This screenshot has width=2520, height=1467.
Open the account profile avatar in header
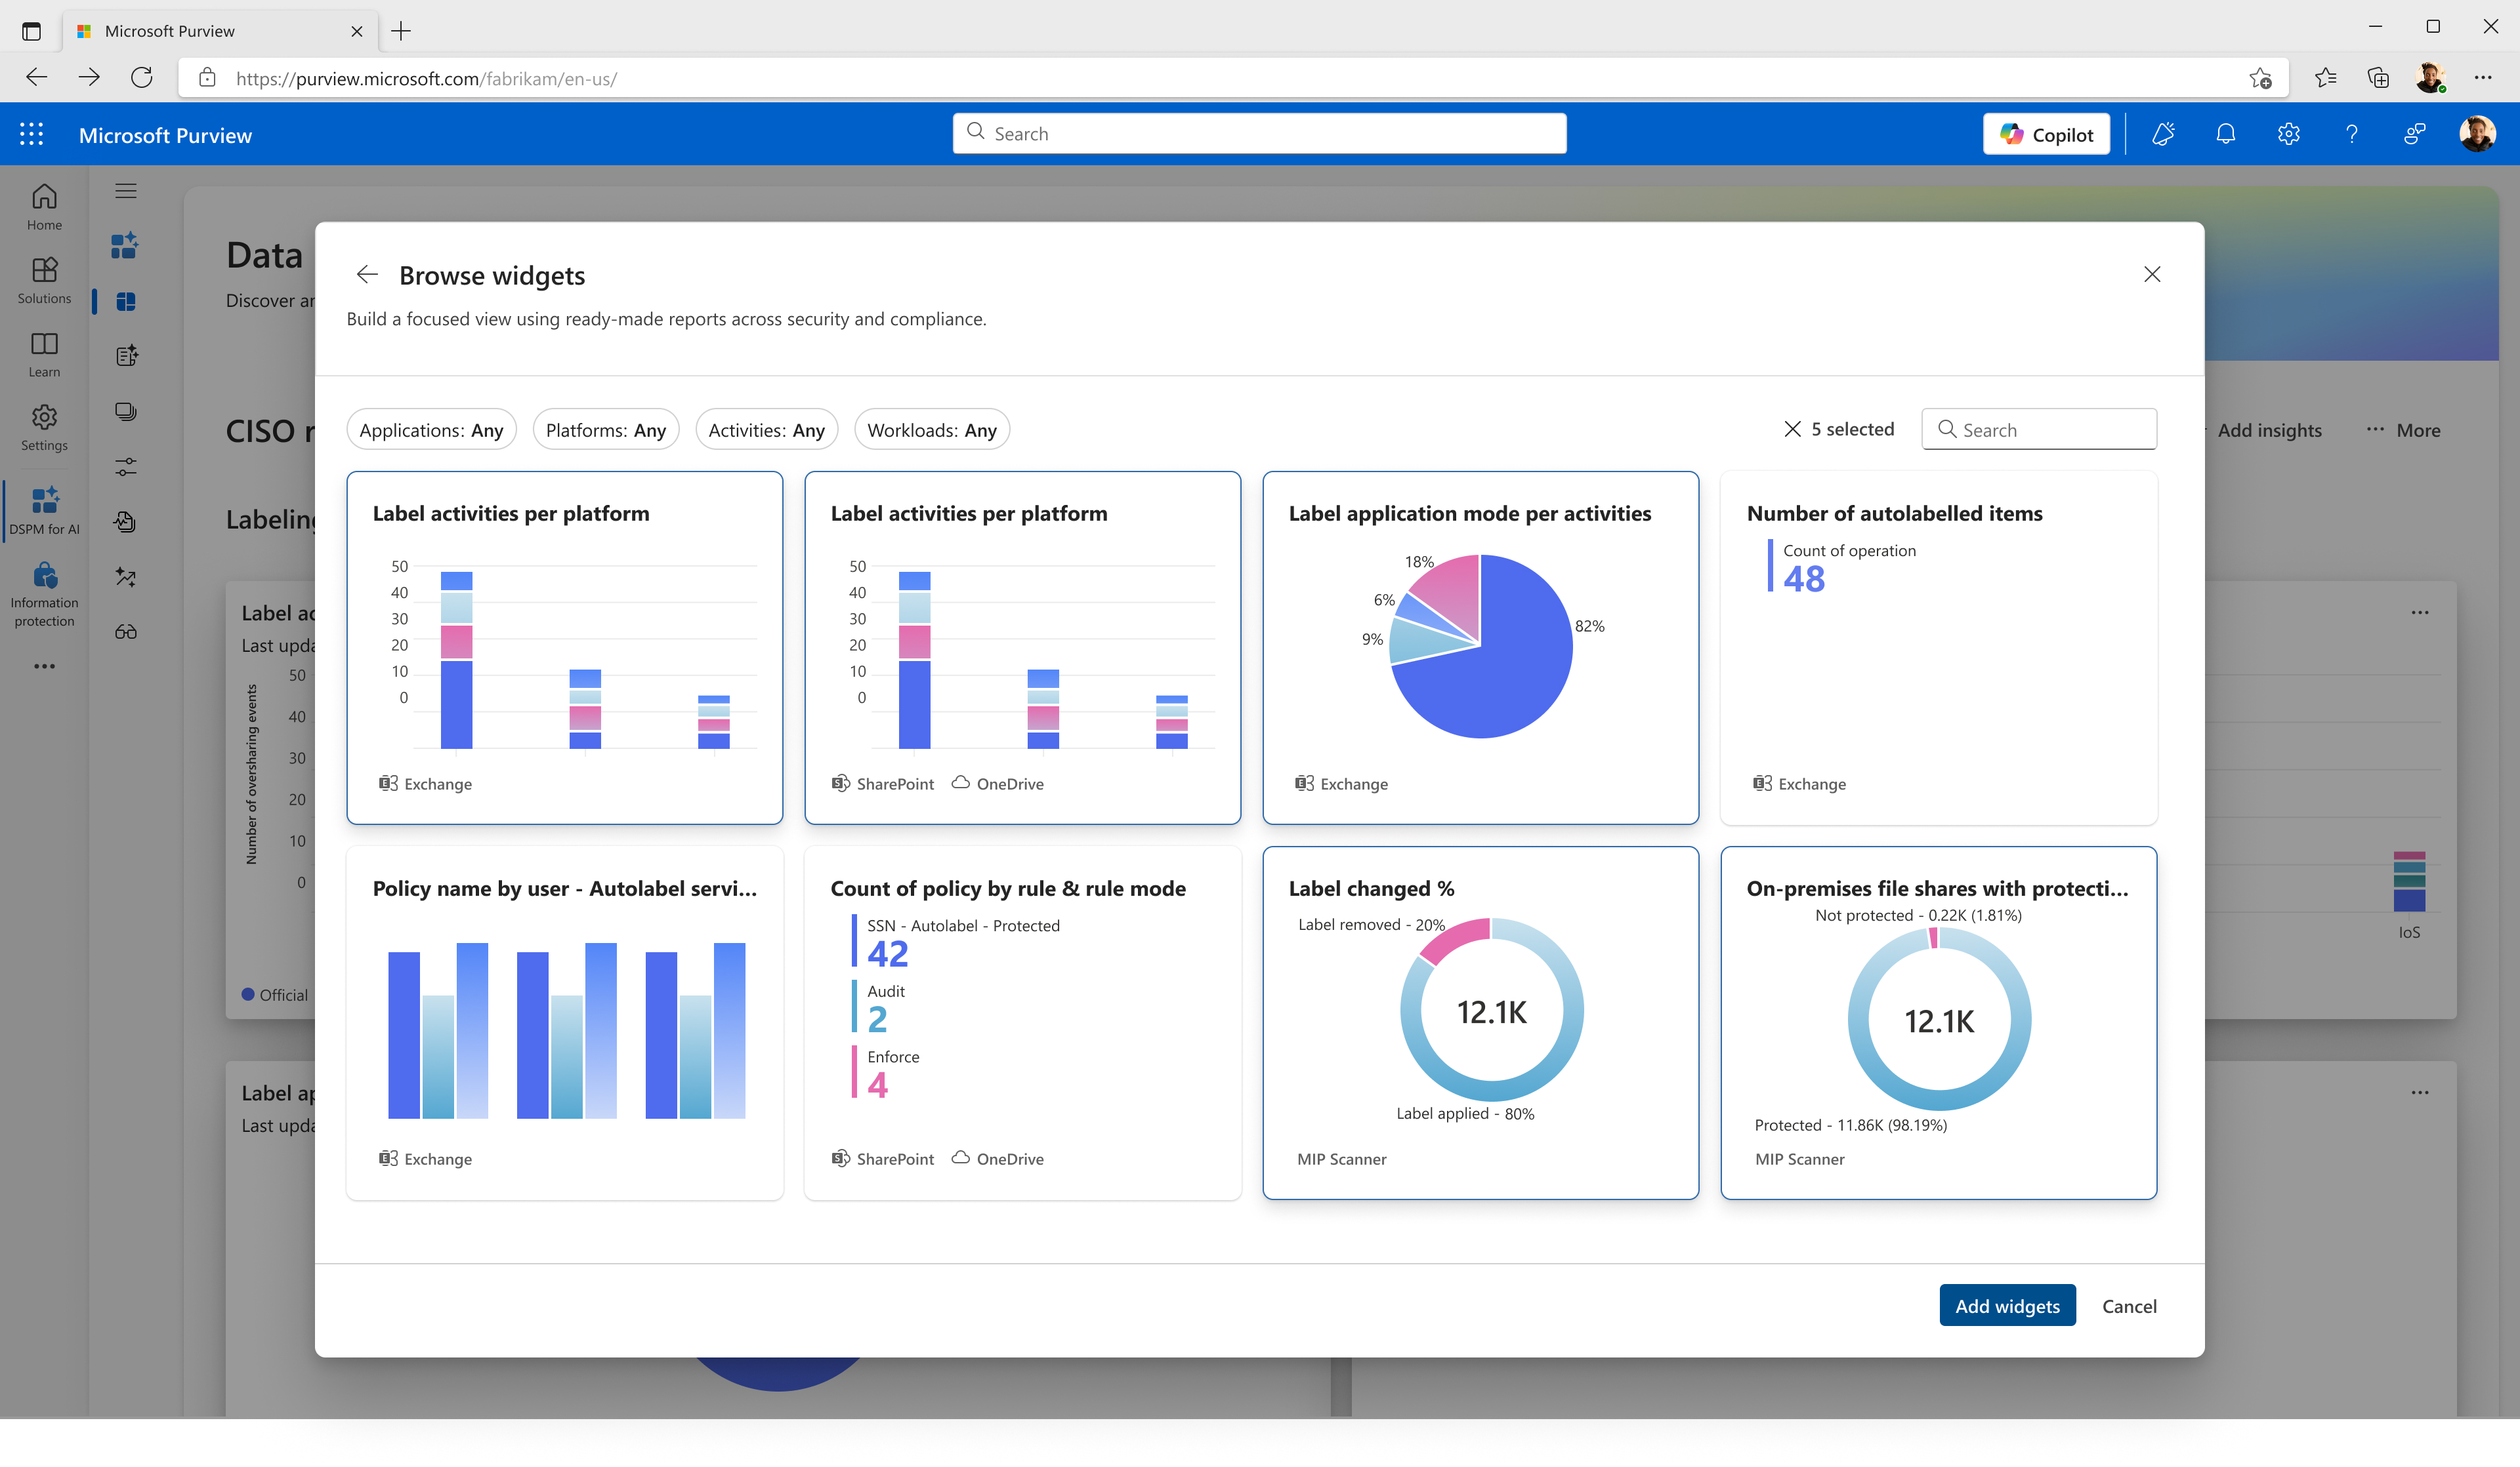(2478, 134)
